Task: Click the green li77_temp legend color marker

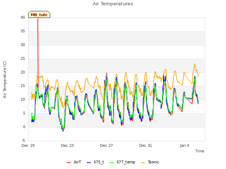Action: pos(112,163)
